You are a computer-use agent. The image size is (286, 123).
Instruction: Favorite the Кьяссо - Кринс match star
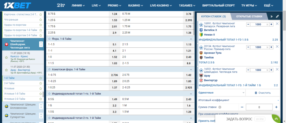(x=6, y=57)
